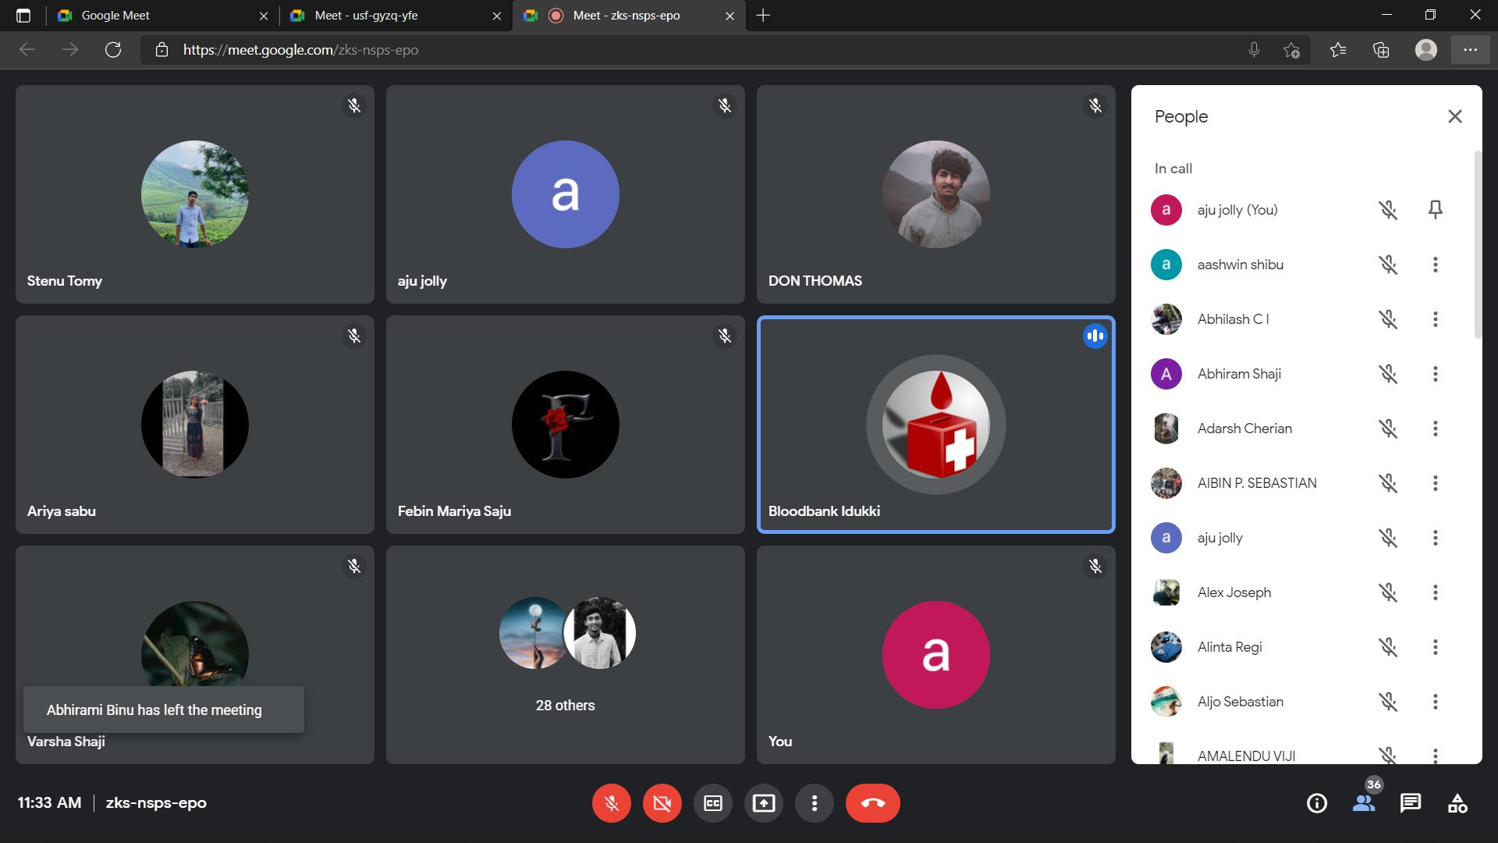
Task: Toggle closed captions button
Action: pos(712,803)
